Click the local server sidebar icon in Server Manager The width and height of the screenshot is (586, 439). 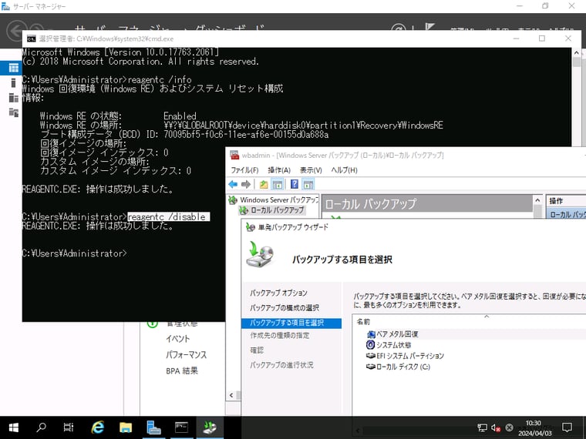click(x=13, y=83)
